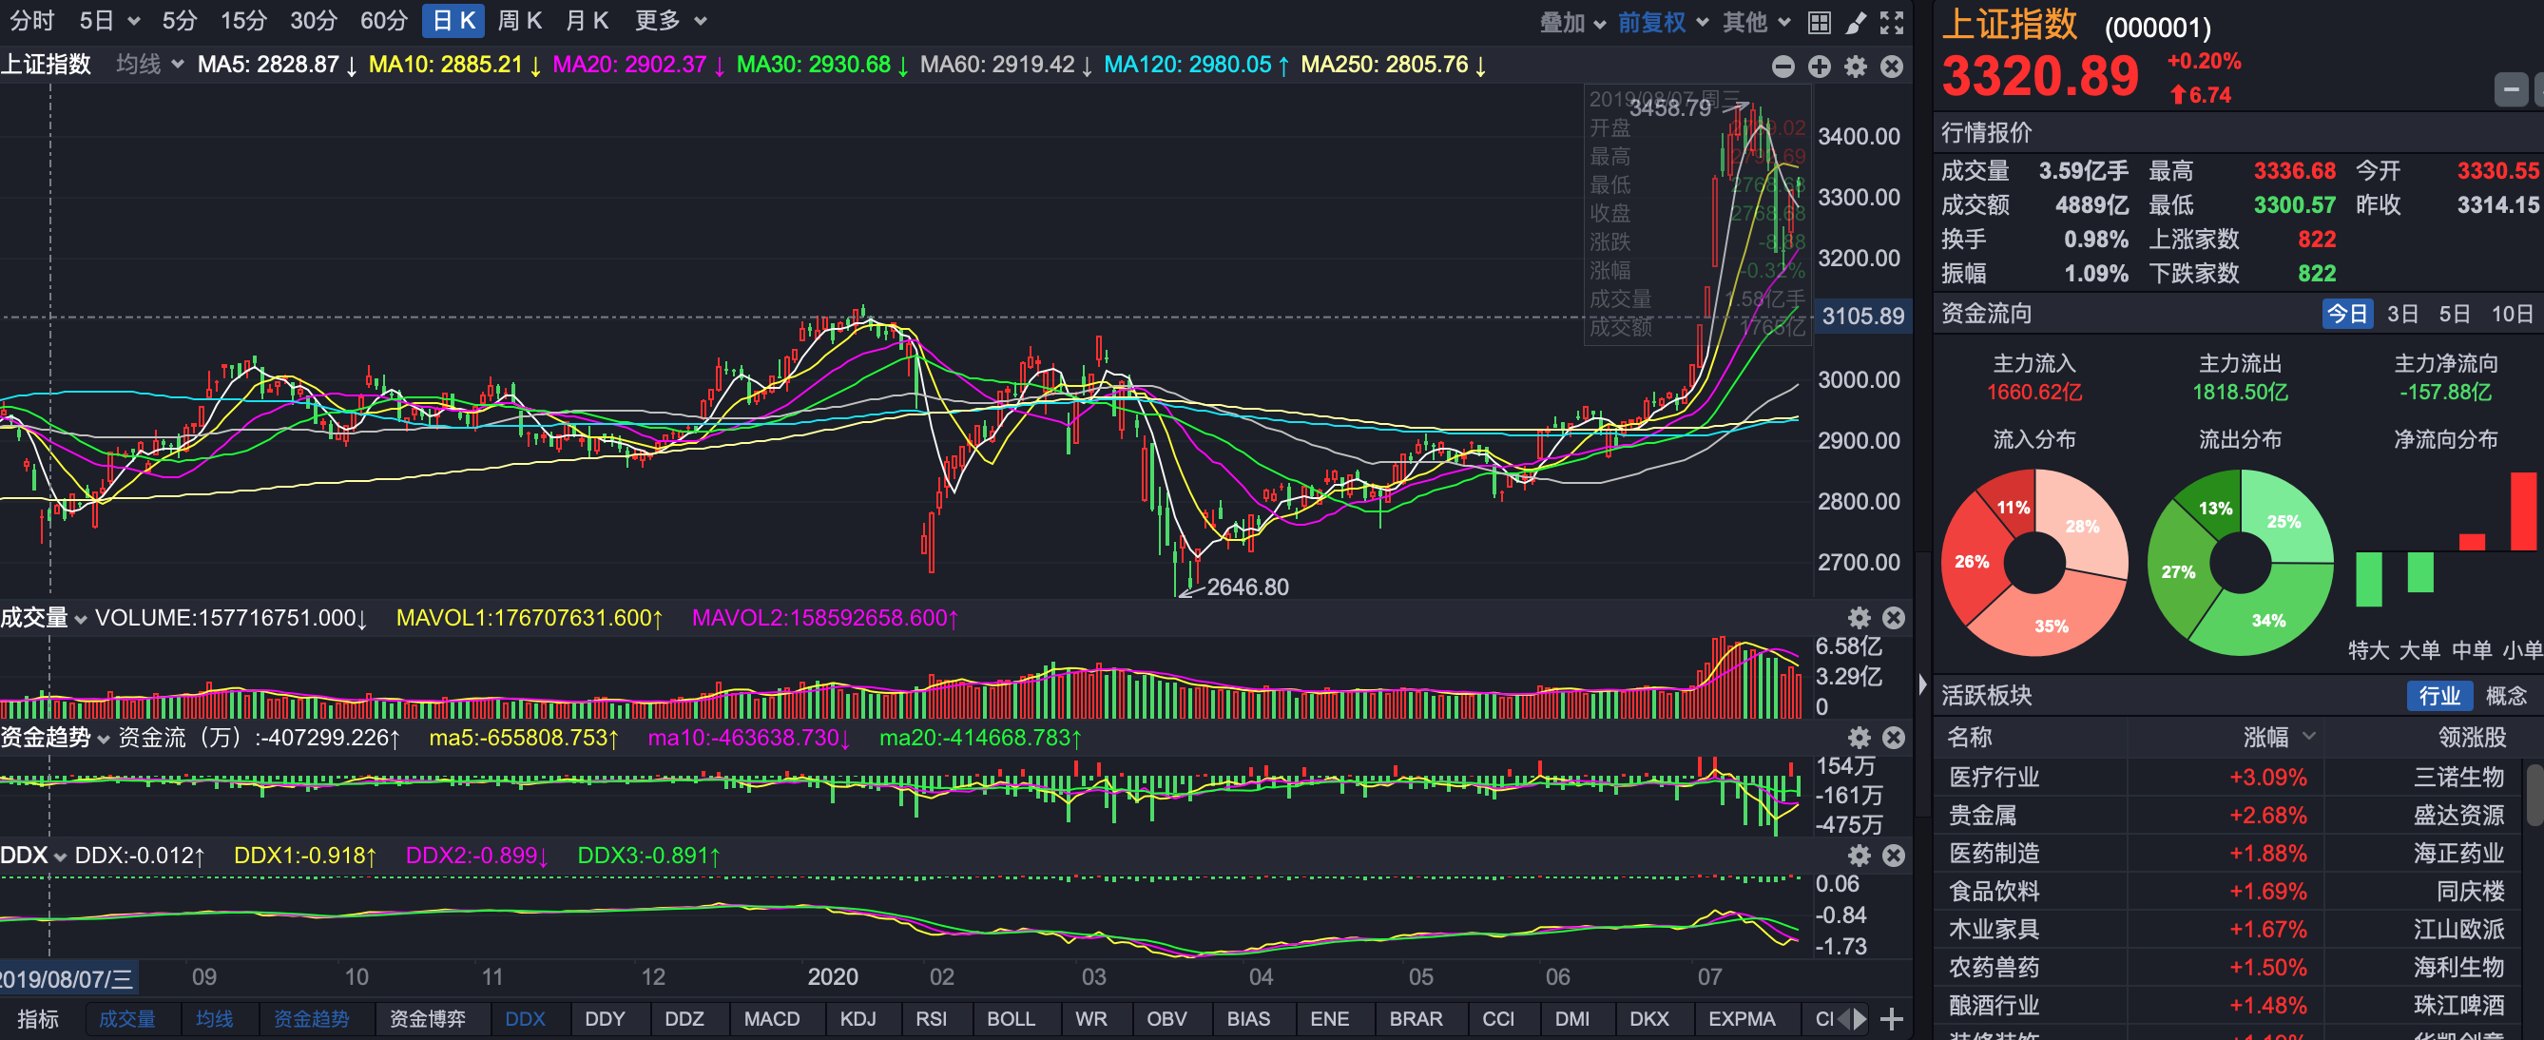This screenshot has height=1040, width=2544.
Task: Switch to 分时 intraday view
Action: [31, 21]
